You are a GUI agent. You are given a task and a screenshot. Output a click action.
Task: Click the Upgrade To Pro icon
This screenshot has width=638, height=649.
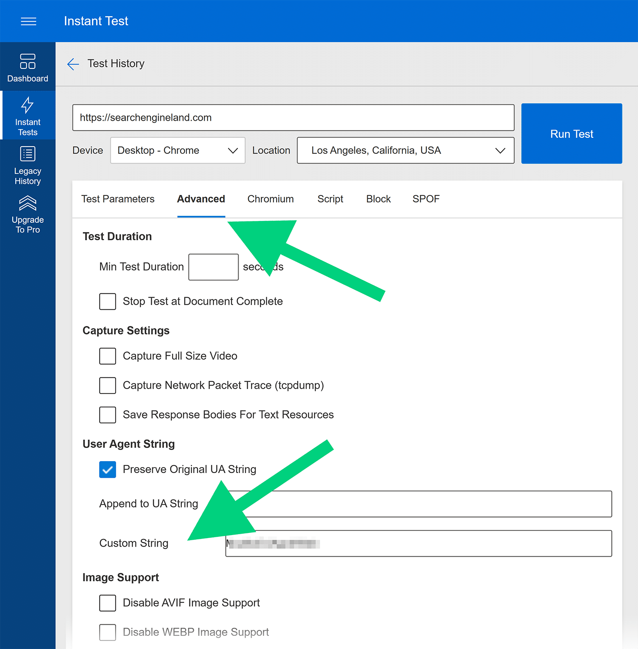tap(28, 203)
